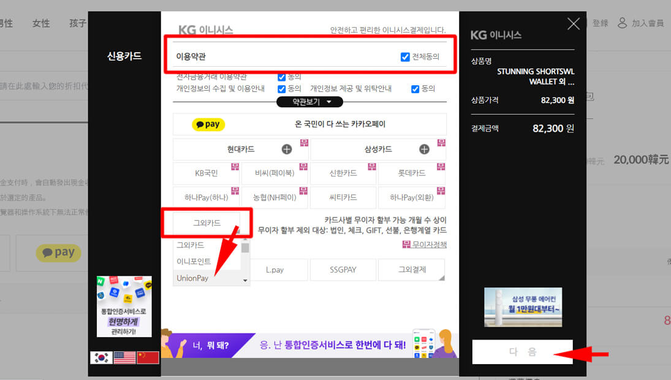Click the KakaoPay logo on background page
Viewport: 671px width, 380px height.
click(58, 253)
